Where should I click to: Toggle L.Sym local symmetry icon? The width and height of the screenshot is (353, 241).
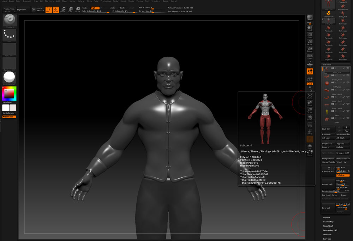coord(310,78)
